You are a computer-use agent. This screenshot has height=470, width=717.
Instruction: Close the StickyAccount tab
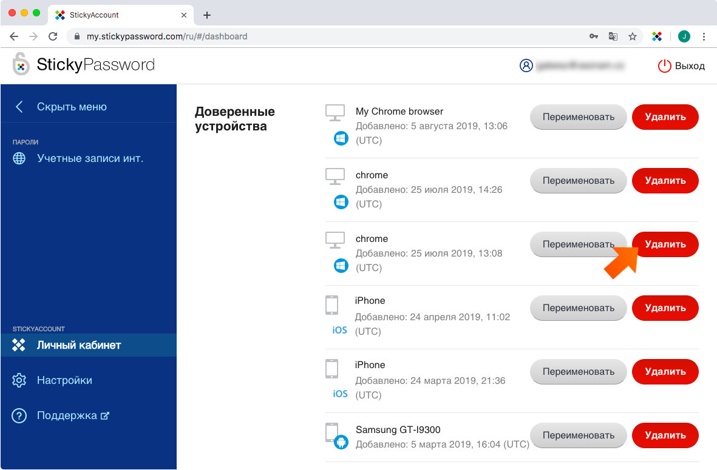pyautogui.click(x=184, y=15)
